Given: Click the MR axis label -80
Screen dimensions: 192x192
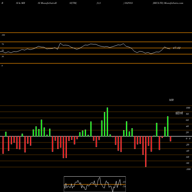Looking at the screenshot, I should pyautogui.click(x=187, y=163).
